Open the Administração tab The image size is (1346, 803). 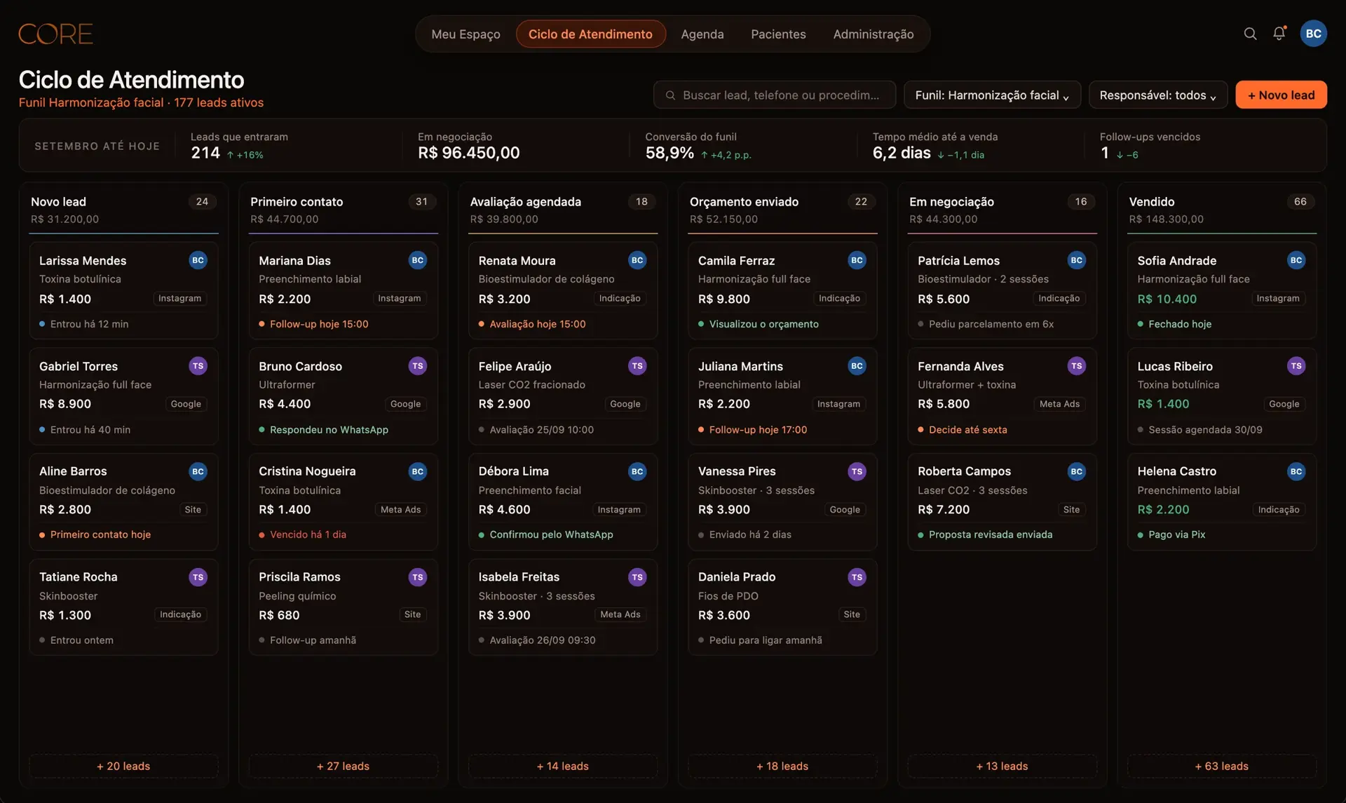click(x=873, y=34)
